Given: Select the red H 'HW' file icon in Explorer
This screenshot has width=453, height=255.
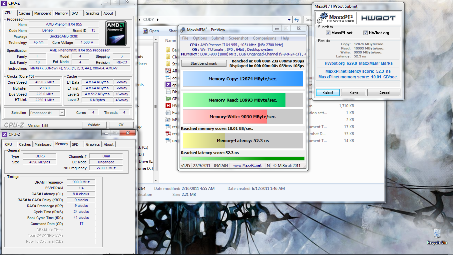Looking at the screenshot, I should click(x=168, y=106).
